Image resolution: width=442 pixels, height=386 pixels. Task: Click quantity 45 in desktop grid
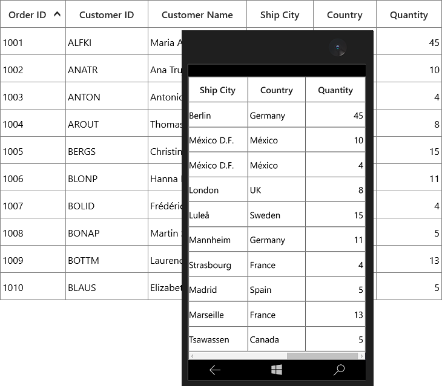[409, 41]
